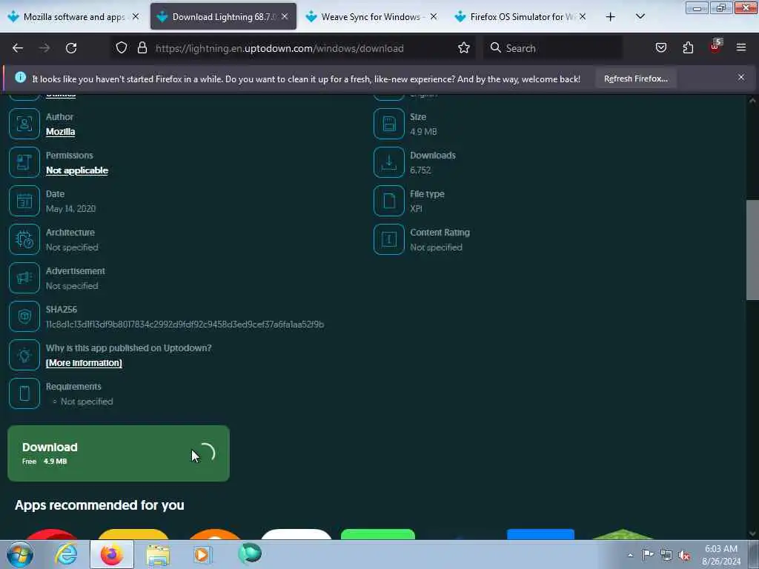This screenshot has width=759, height=569.
Task: Launch Internet Explorer from the taskbar
Action: point(66,554)
